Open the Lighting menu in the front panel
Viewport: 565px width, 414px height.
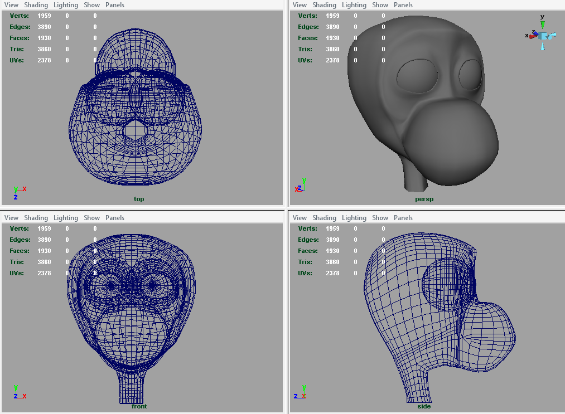[66, 218]
